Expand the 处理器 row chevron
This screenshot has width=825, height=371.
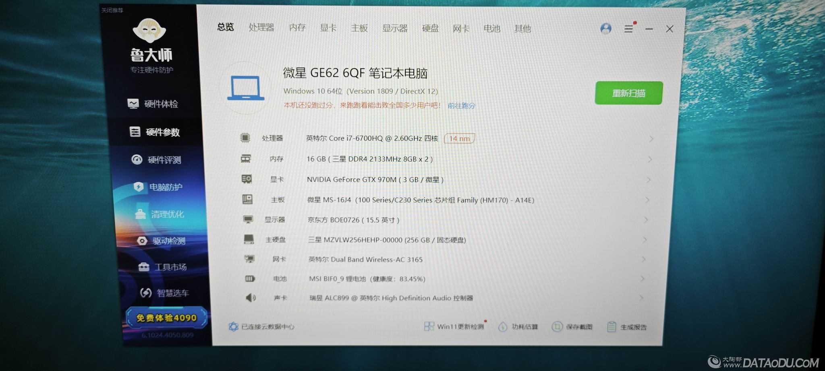[x=651, y=139]
